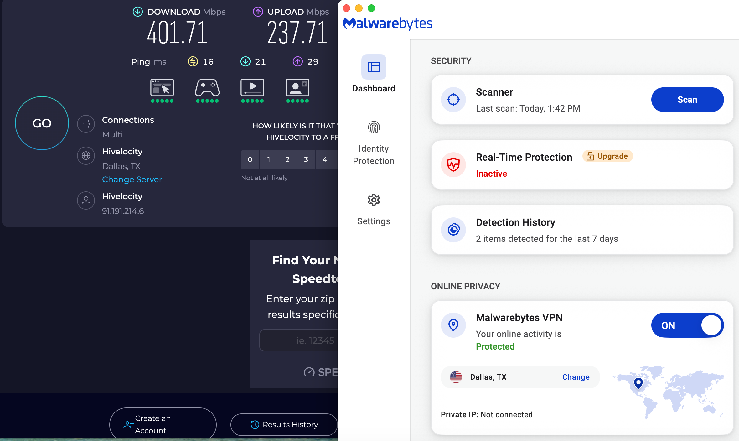Viewport: 739px width, 441px height.
Task: Open Identity Protection via the fingerprint icon
Action: (373, 127)
